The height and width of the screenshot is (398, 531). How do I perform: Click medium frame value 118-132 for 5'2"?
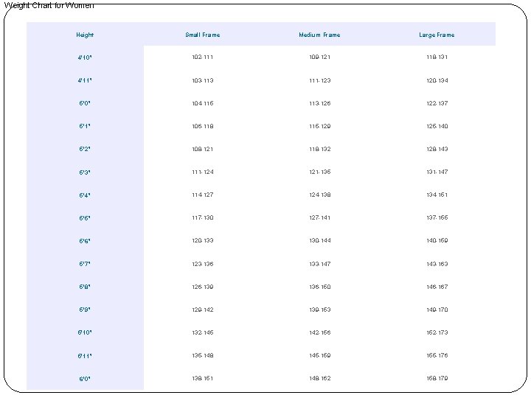point(319,149)
